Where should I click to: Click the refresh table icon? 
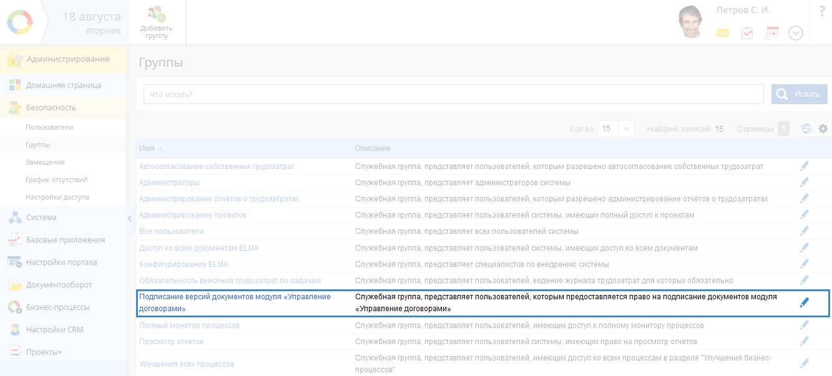click(806, 128)
